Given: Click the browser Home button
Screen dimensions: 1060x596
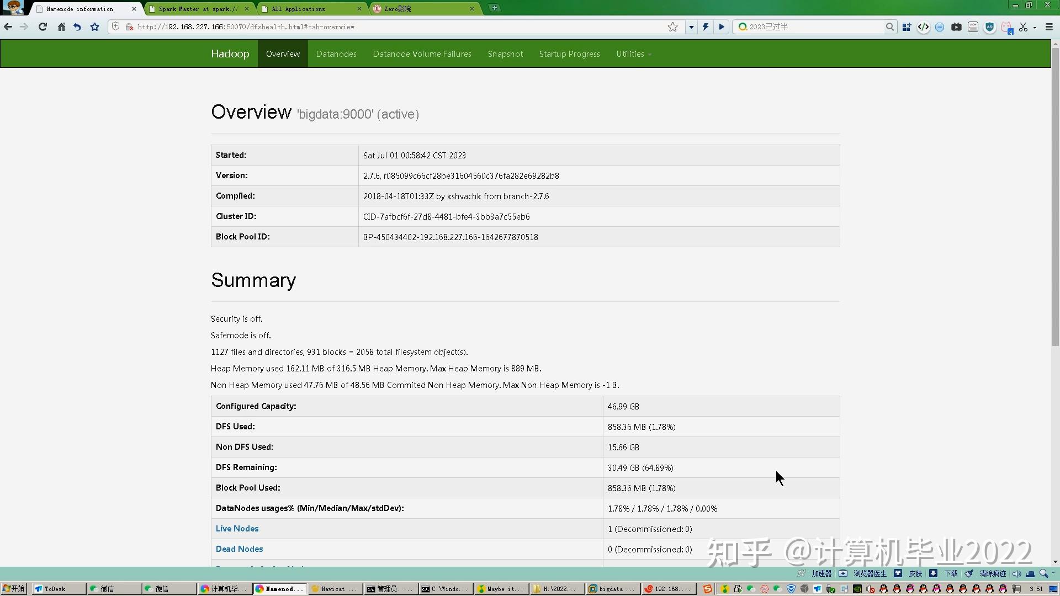Looking at the screenshot, I should pyautogui.click(x=61, y=26).
